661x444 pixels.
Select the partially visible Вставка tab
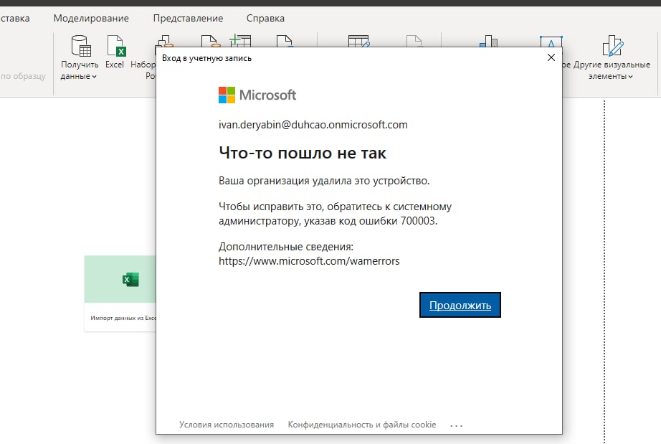click(x=15, y=18)
